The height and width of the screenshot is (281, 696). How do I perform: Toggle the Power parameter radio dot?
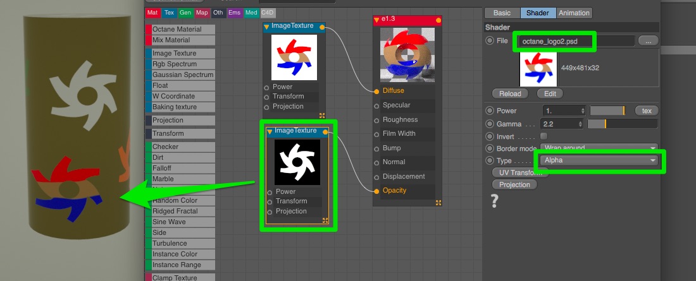coord(490,111)
